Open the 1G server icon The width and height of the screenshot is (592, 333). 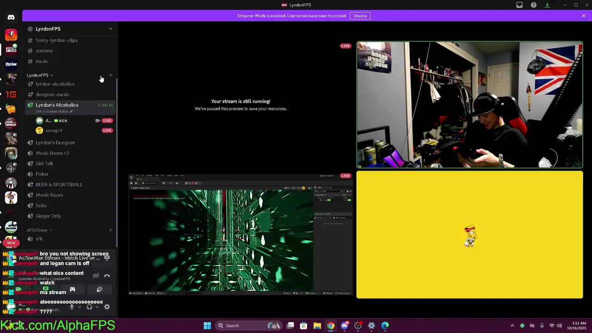tap(11, 94)
